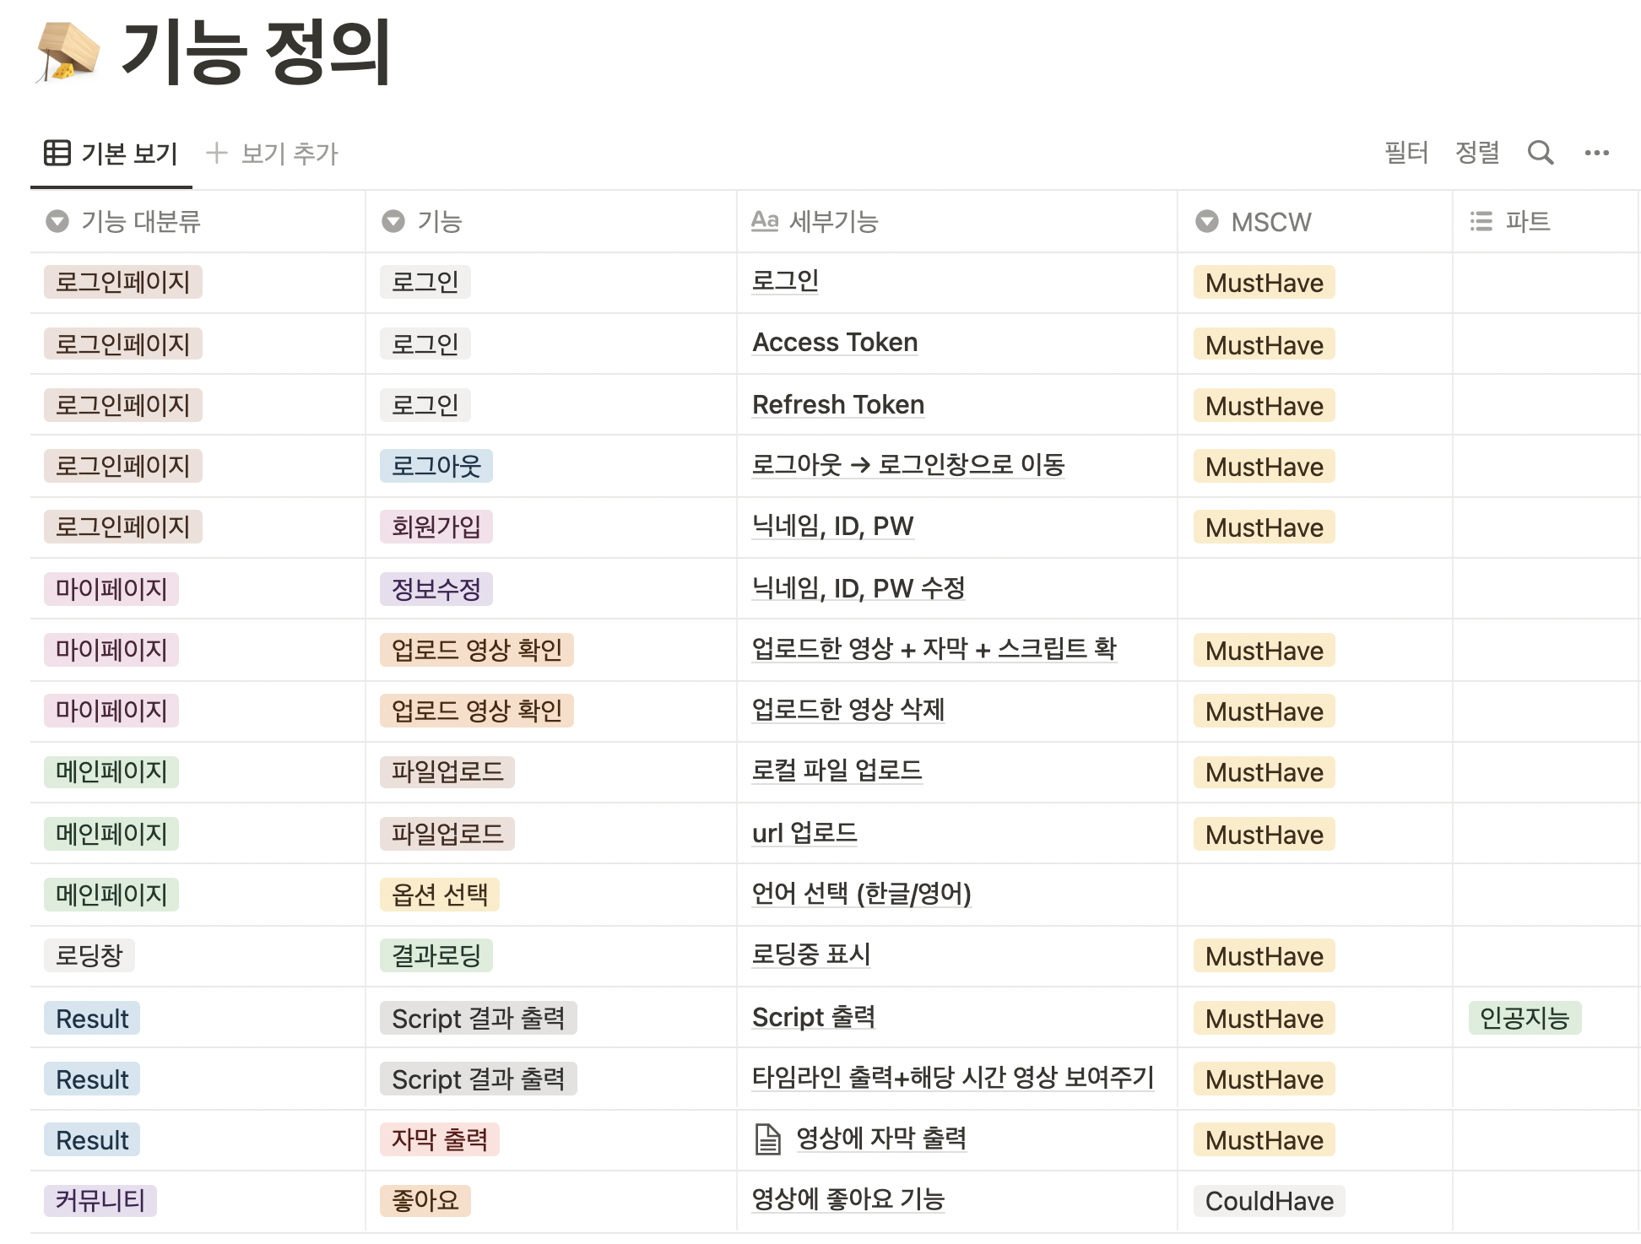
Task: Click the plus icon for 보기 추가
Action: (217, 153)
